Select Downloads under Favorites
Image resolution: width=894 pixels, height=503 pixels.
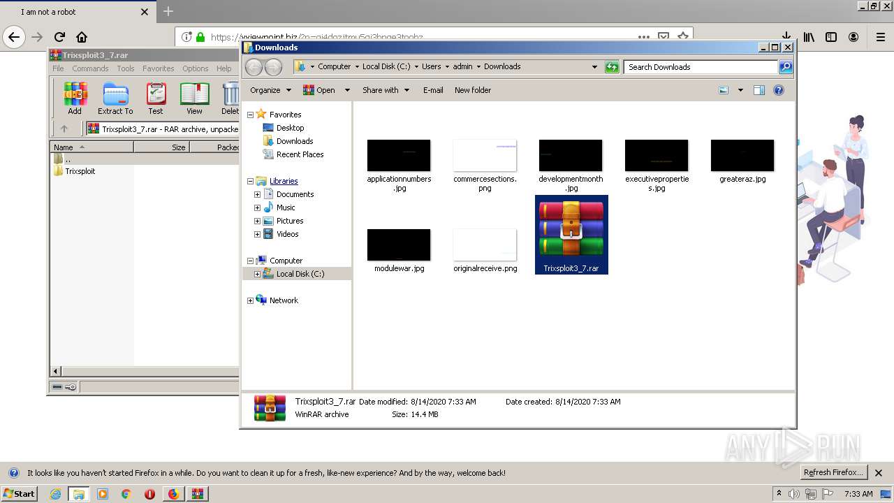[x=294, y=141]
